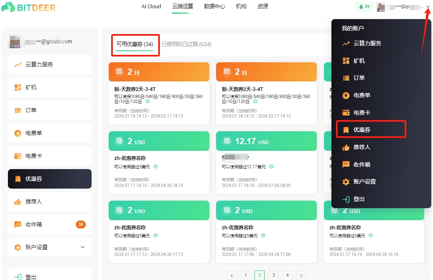Click the cloud hashrate chart icon in sidebar
Viewport: 433px width, 280px height.
[x=18, y=65]
